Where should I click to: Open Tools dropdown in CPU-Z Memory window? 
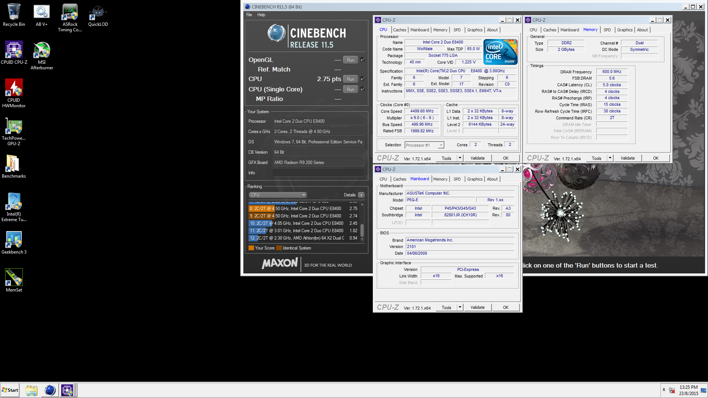(610, 158)
